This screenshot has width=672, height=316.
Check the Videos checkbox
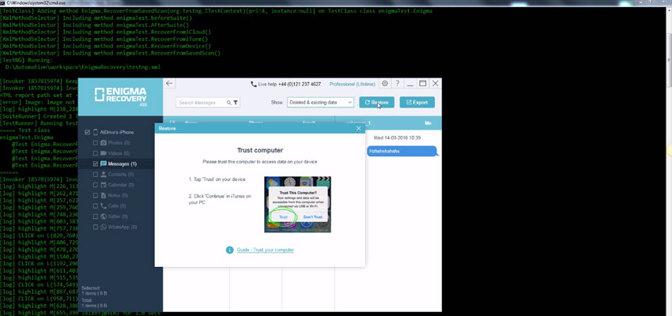[95, 153]
